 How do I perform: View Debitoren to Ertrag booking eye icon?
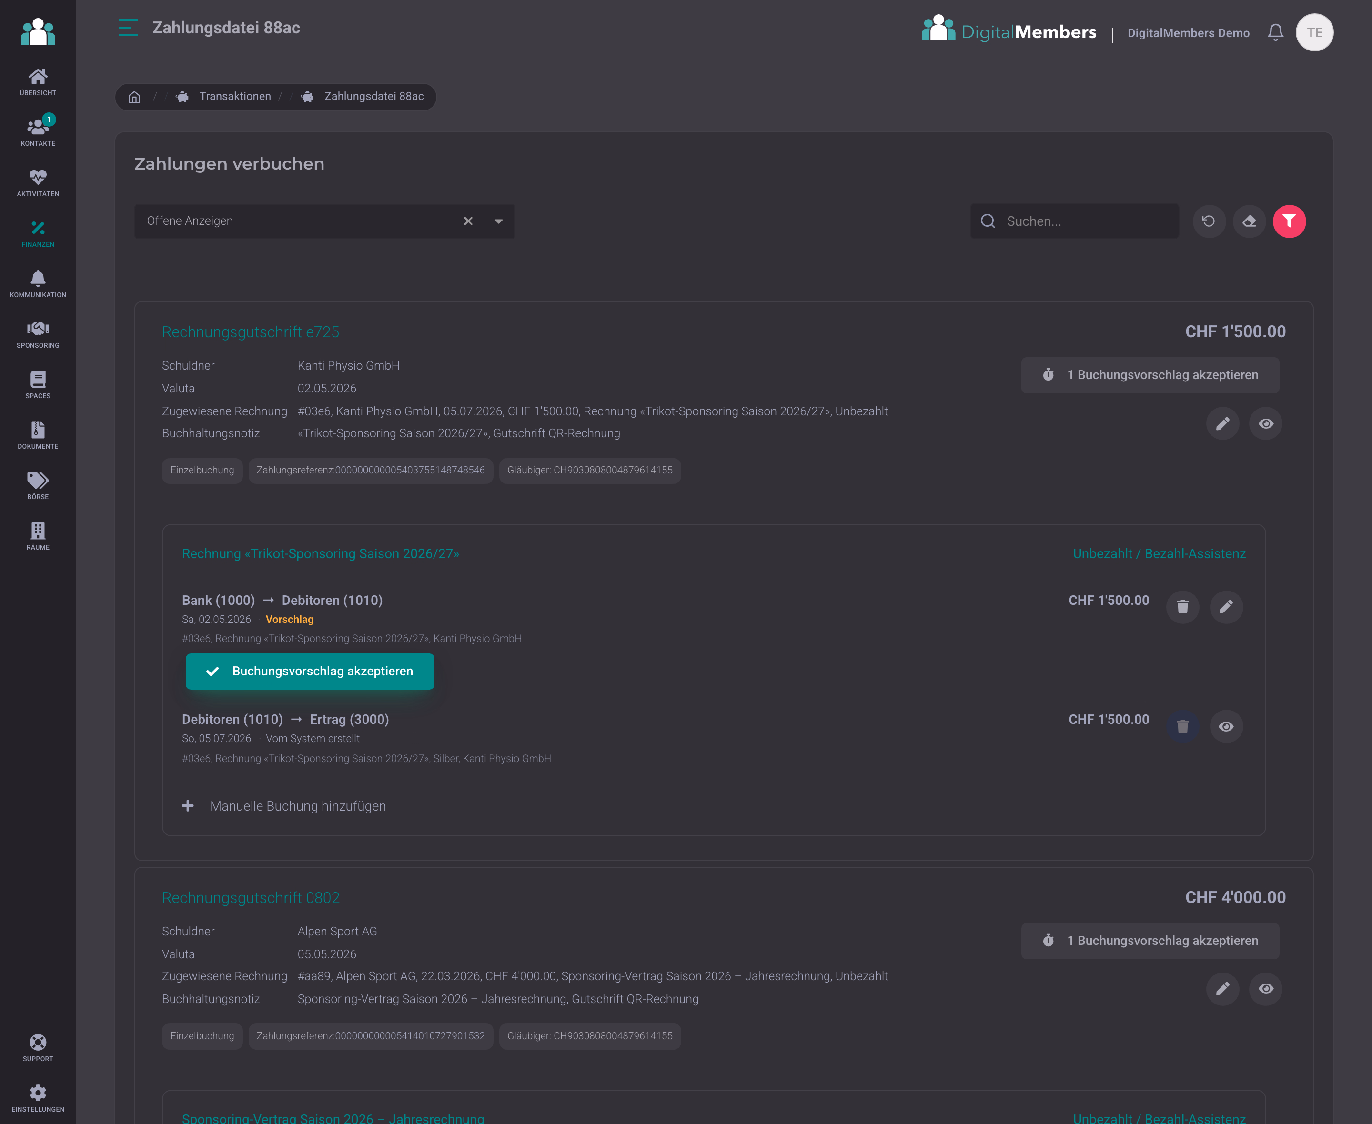click(x=1226, y=726)
